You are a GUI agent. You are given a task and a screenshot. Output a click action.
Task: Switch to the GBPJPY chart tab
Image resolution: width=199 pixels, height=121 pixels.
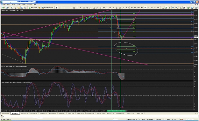coord(140,113)
